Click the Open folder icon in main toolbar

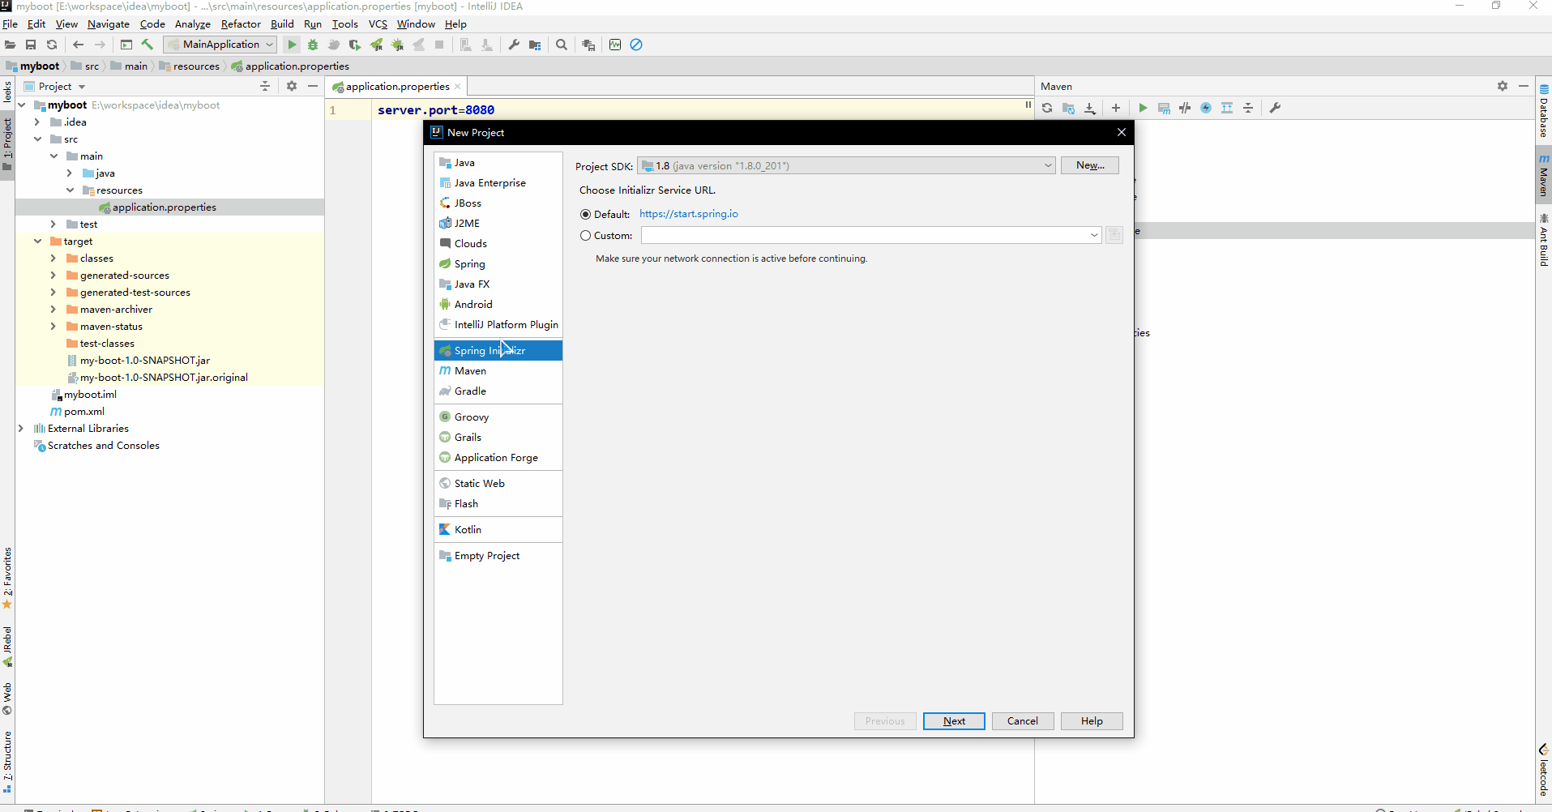[11, 45]
